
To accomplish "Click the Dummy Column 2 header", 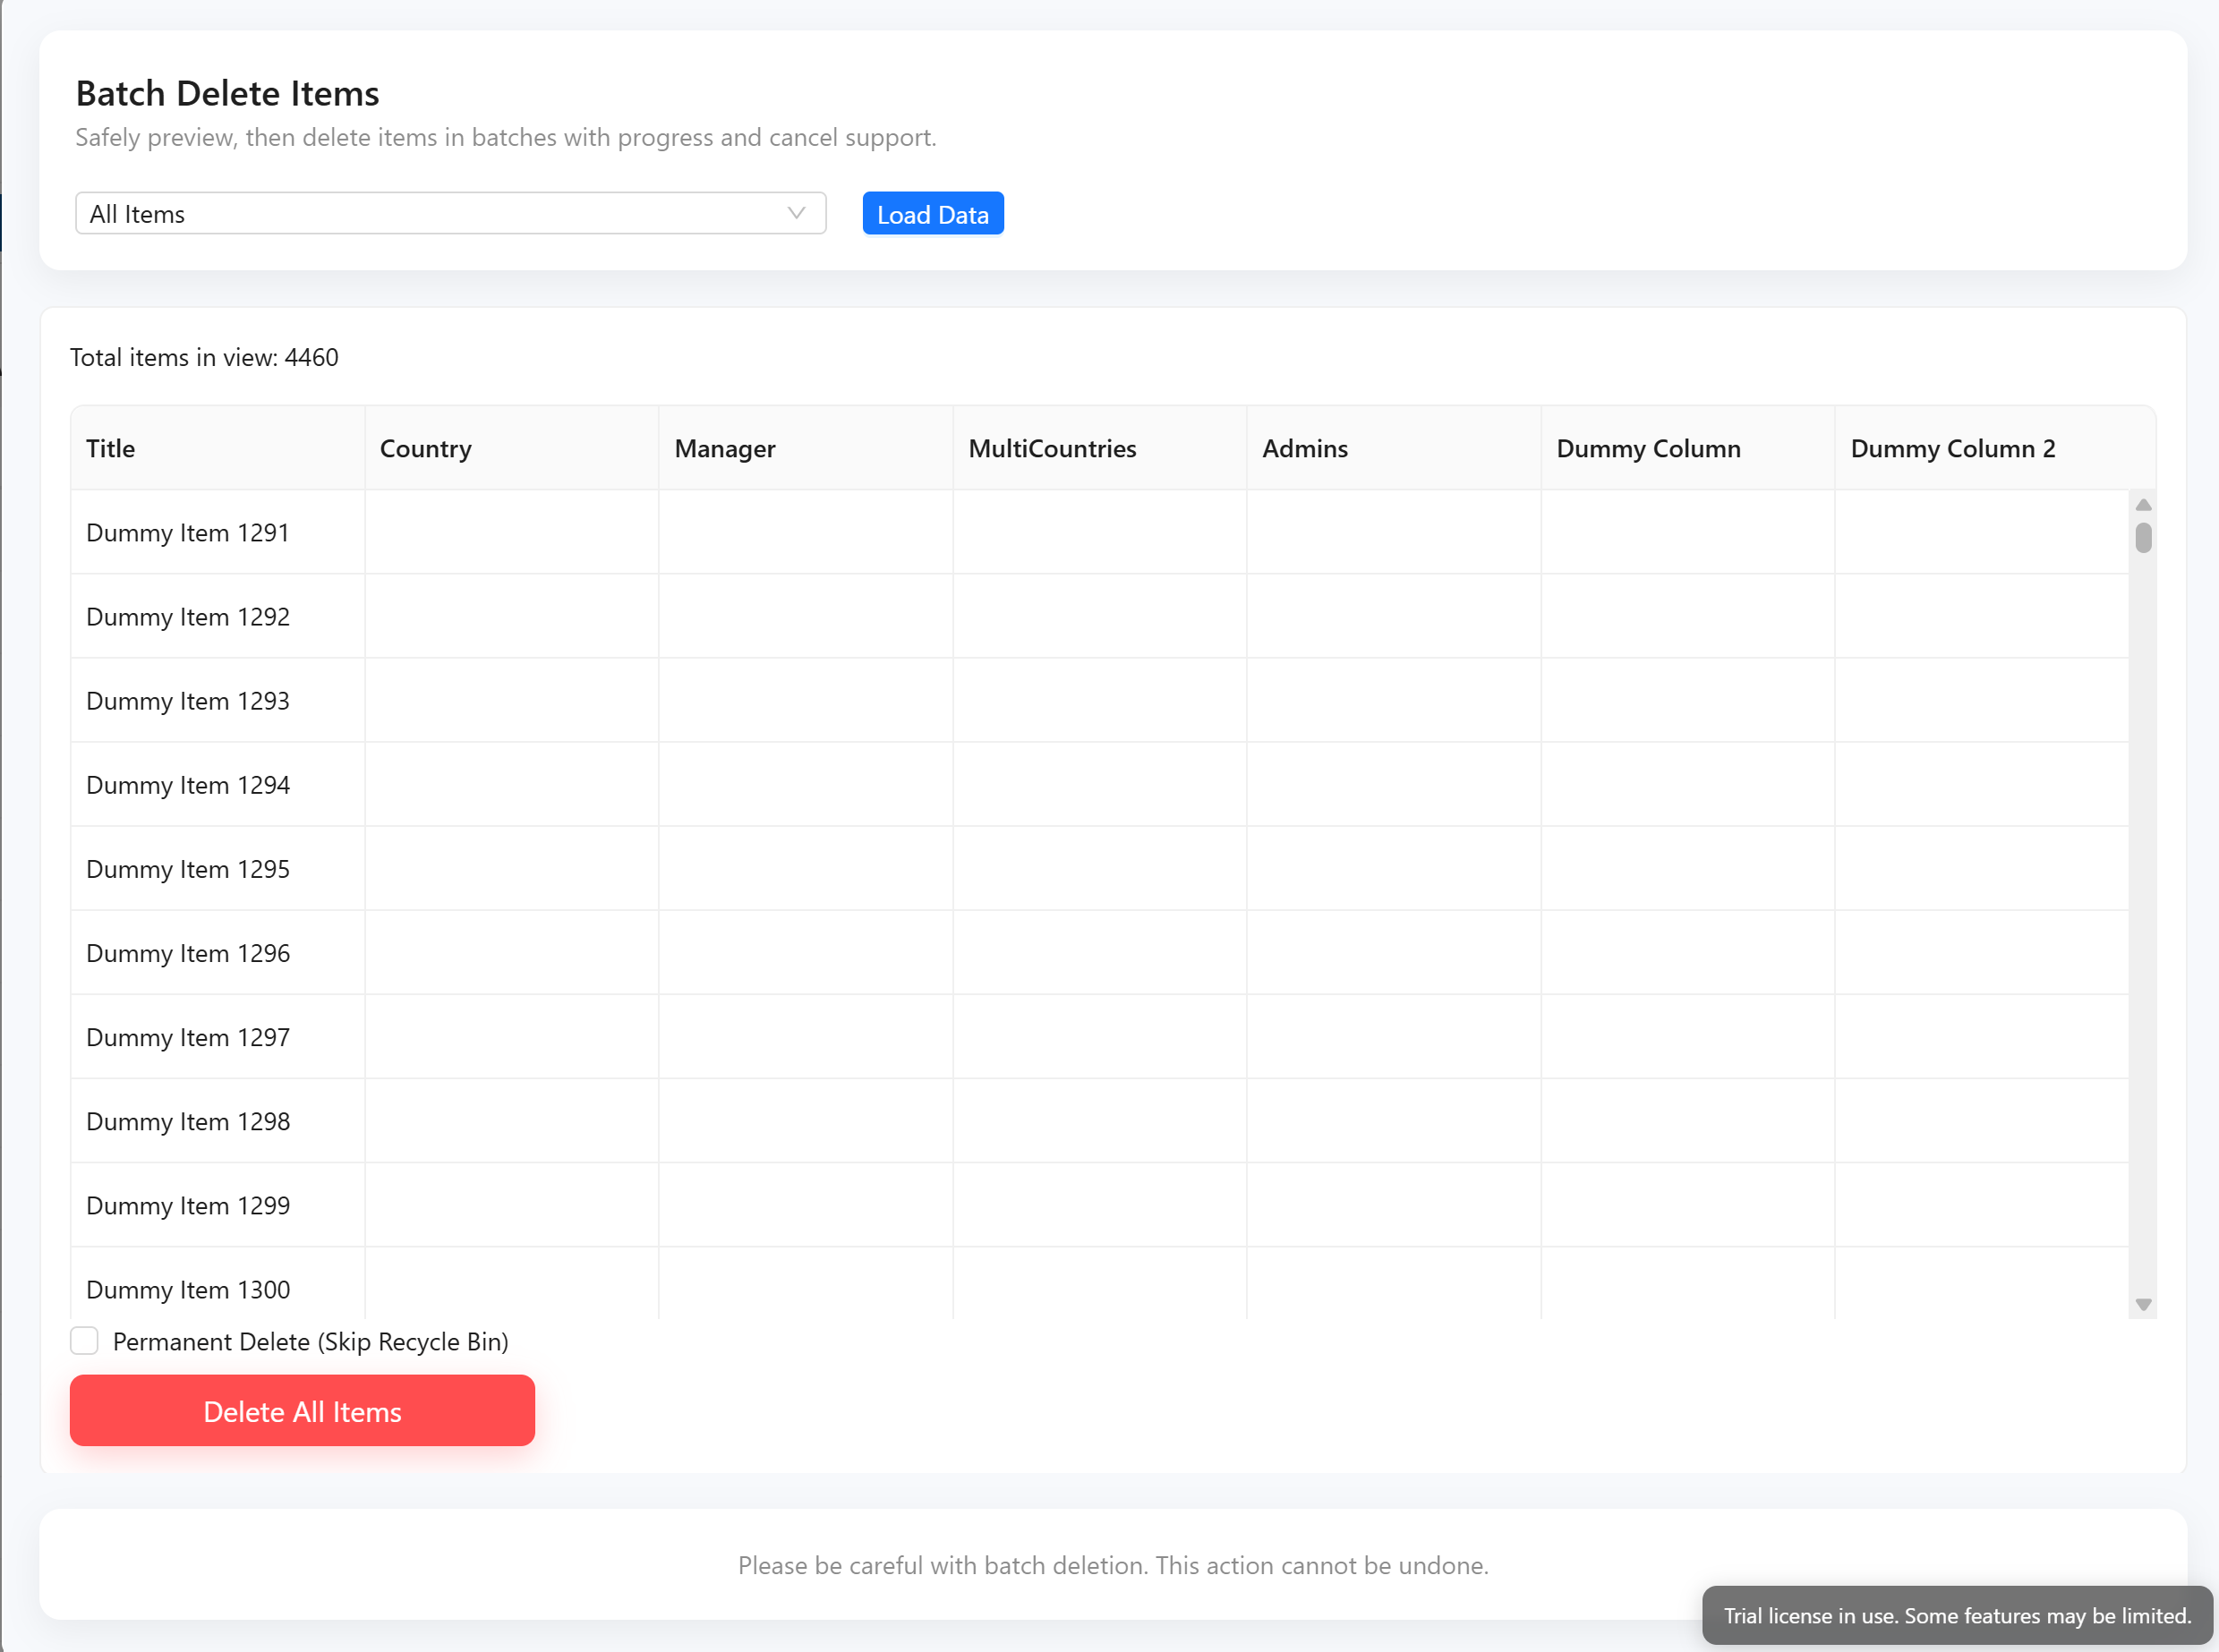I will coord(1952,448).
